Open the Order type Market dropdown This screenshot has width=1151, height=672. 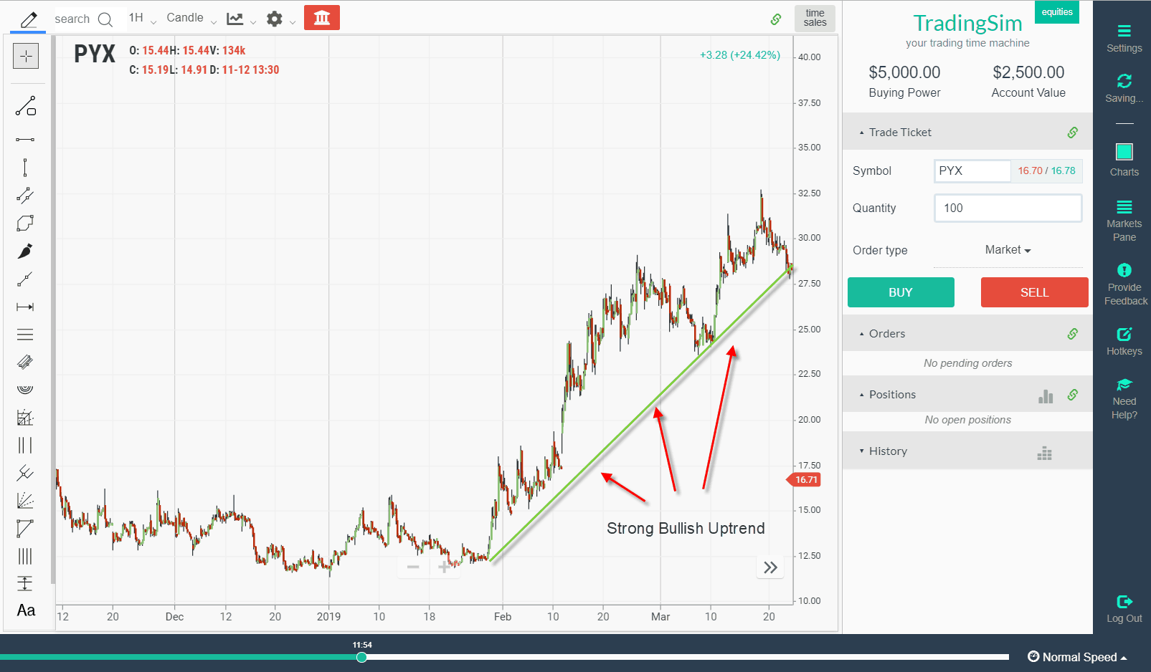[1007, 250]
